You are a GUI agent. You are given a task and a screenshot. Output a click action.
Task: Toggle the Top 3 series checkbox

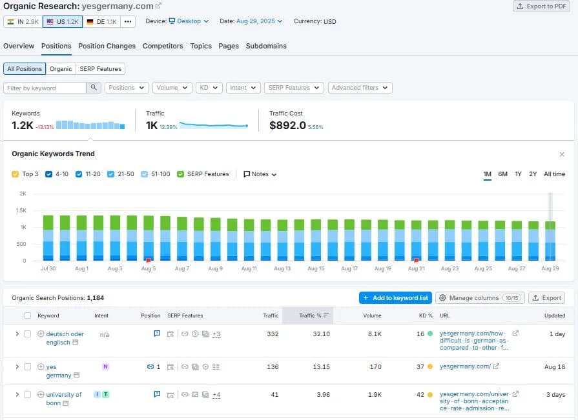click(x=15, y=174)
